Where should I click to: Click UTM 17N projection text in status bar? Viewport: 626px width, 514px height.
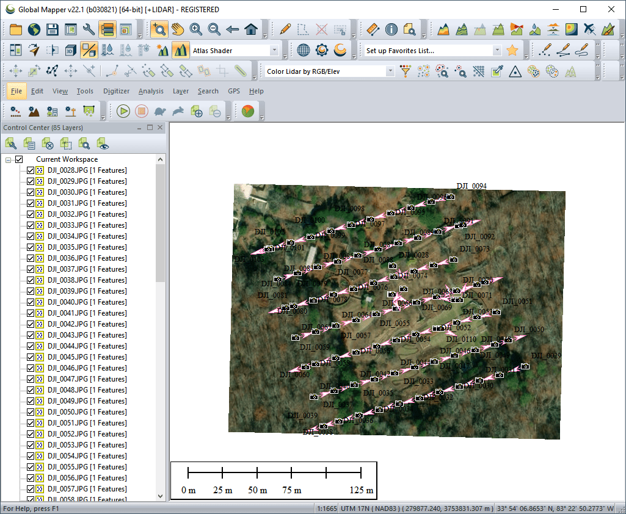point(417,509)
